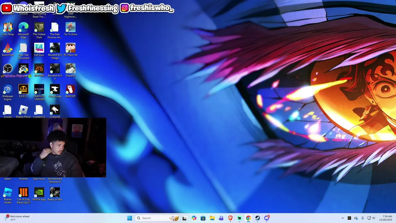Open the Core Temp tray reading 62
This screenshot has width=396, height=223.
click(x=349, y=218)
